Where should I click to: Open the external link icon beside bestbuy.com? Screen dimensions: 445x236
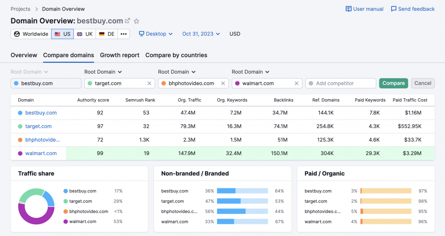[x=127, y=21]
